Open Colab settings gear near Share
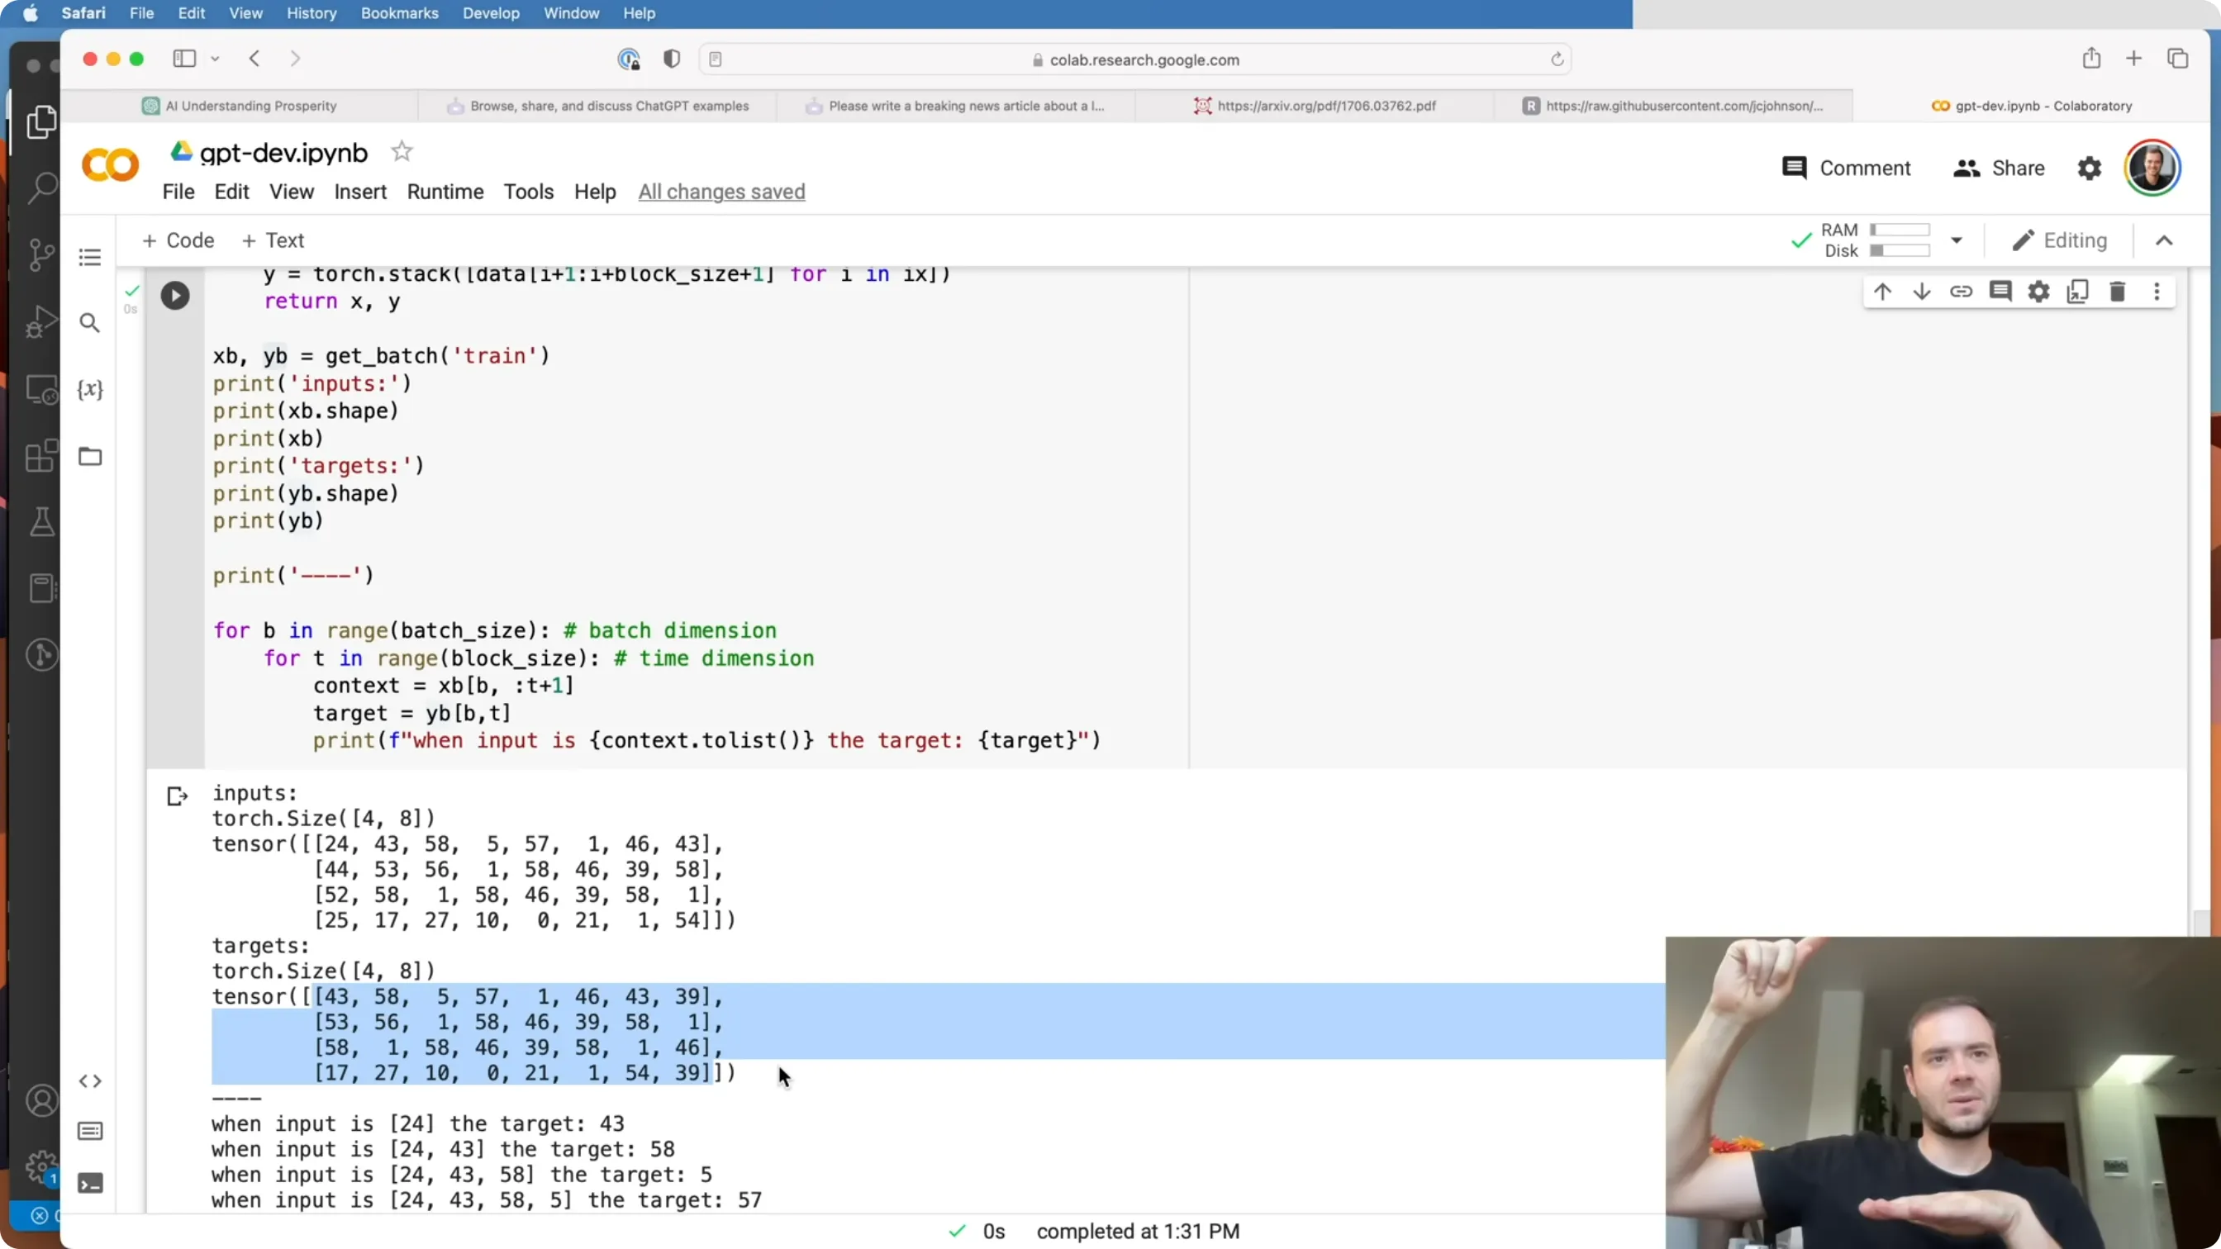The image size is (2221, 1249). click(2090, 168)
